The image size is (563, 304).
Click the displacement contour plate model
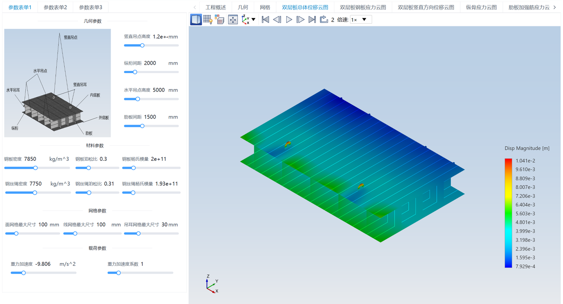click(x=352, y=165)
